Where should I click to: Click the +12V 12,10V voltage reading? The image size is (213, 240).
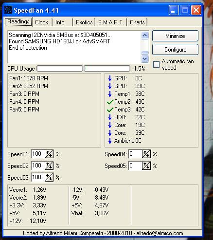tap(28, 221)
